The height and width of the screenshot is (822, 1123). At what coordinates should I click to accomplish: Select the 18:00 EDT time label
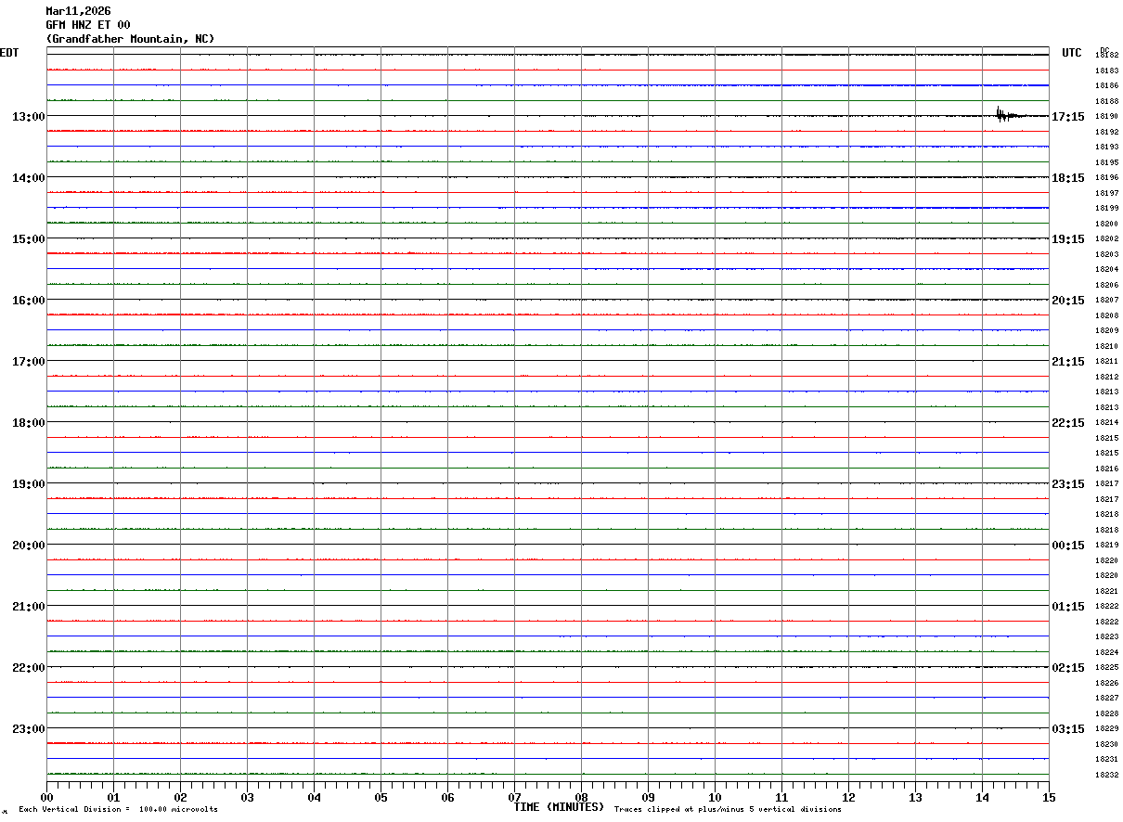pyautogui.click(x=28, y=423)
